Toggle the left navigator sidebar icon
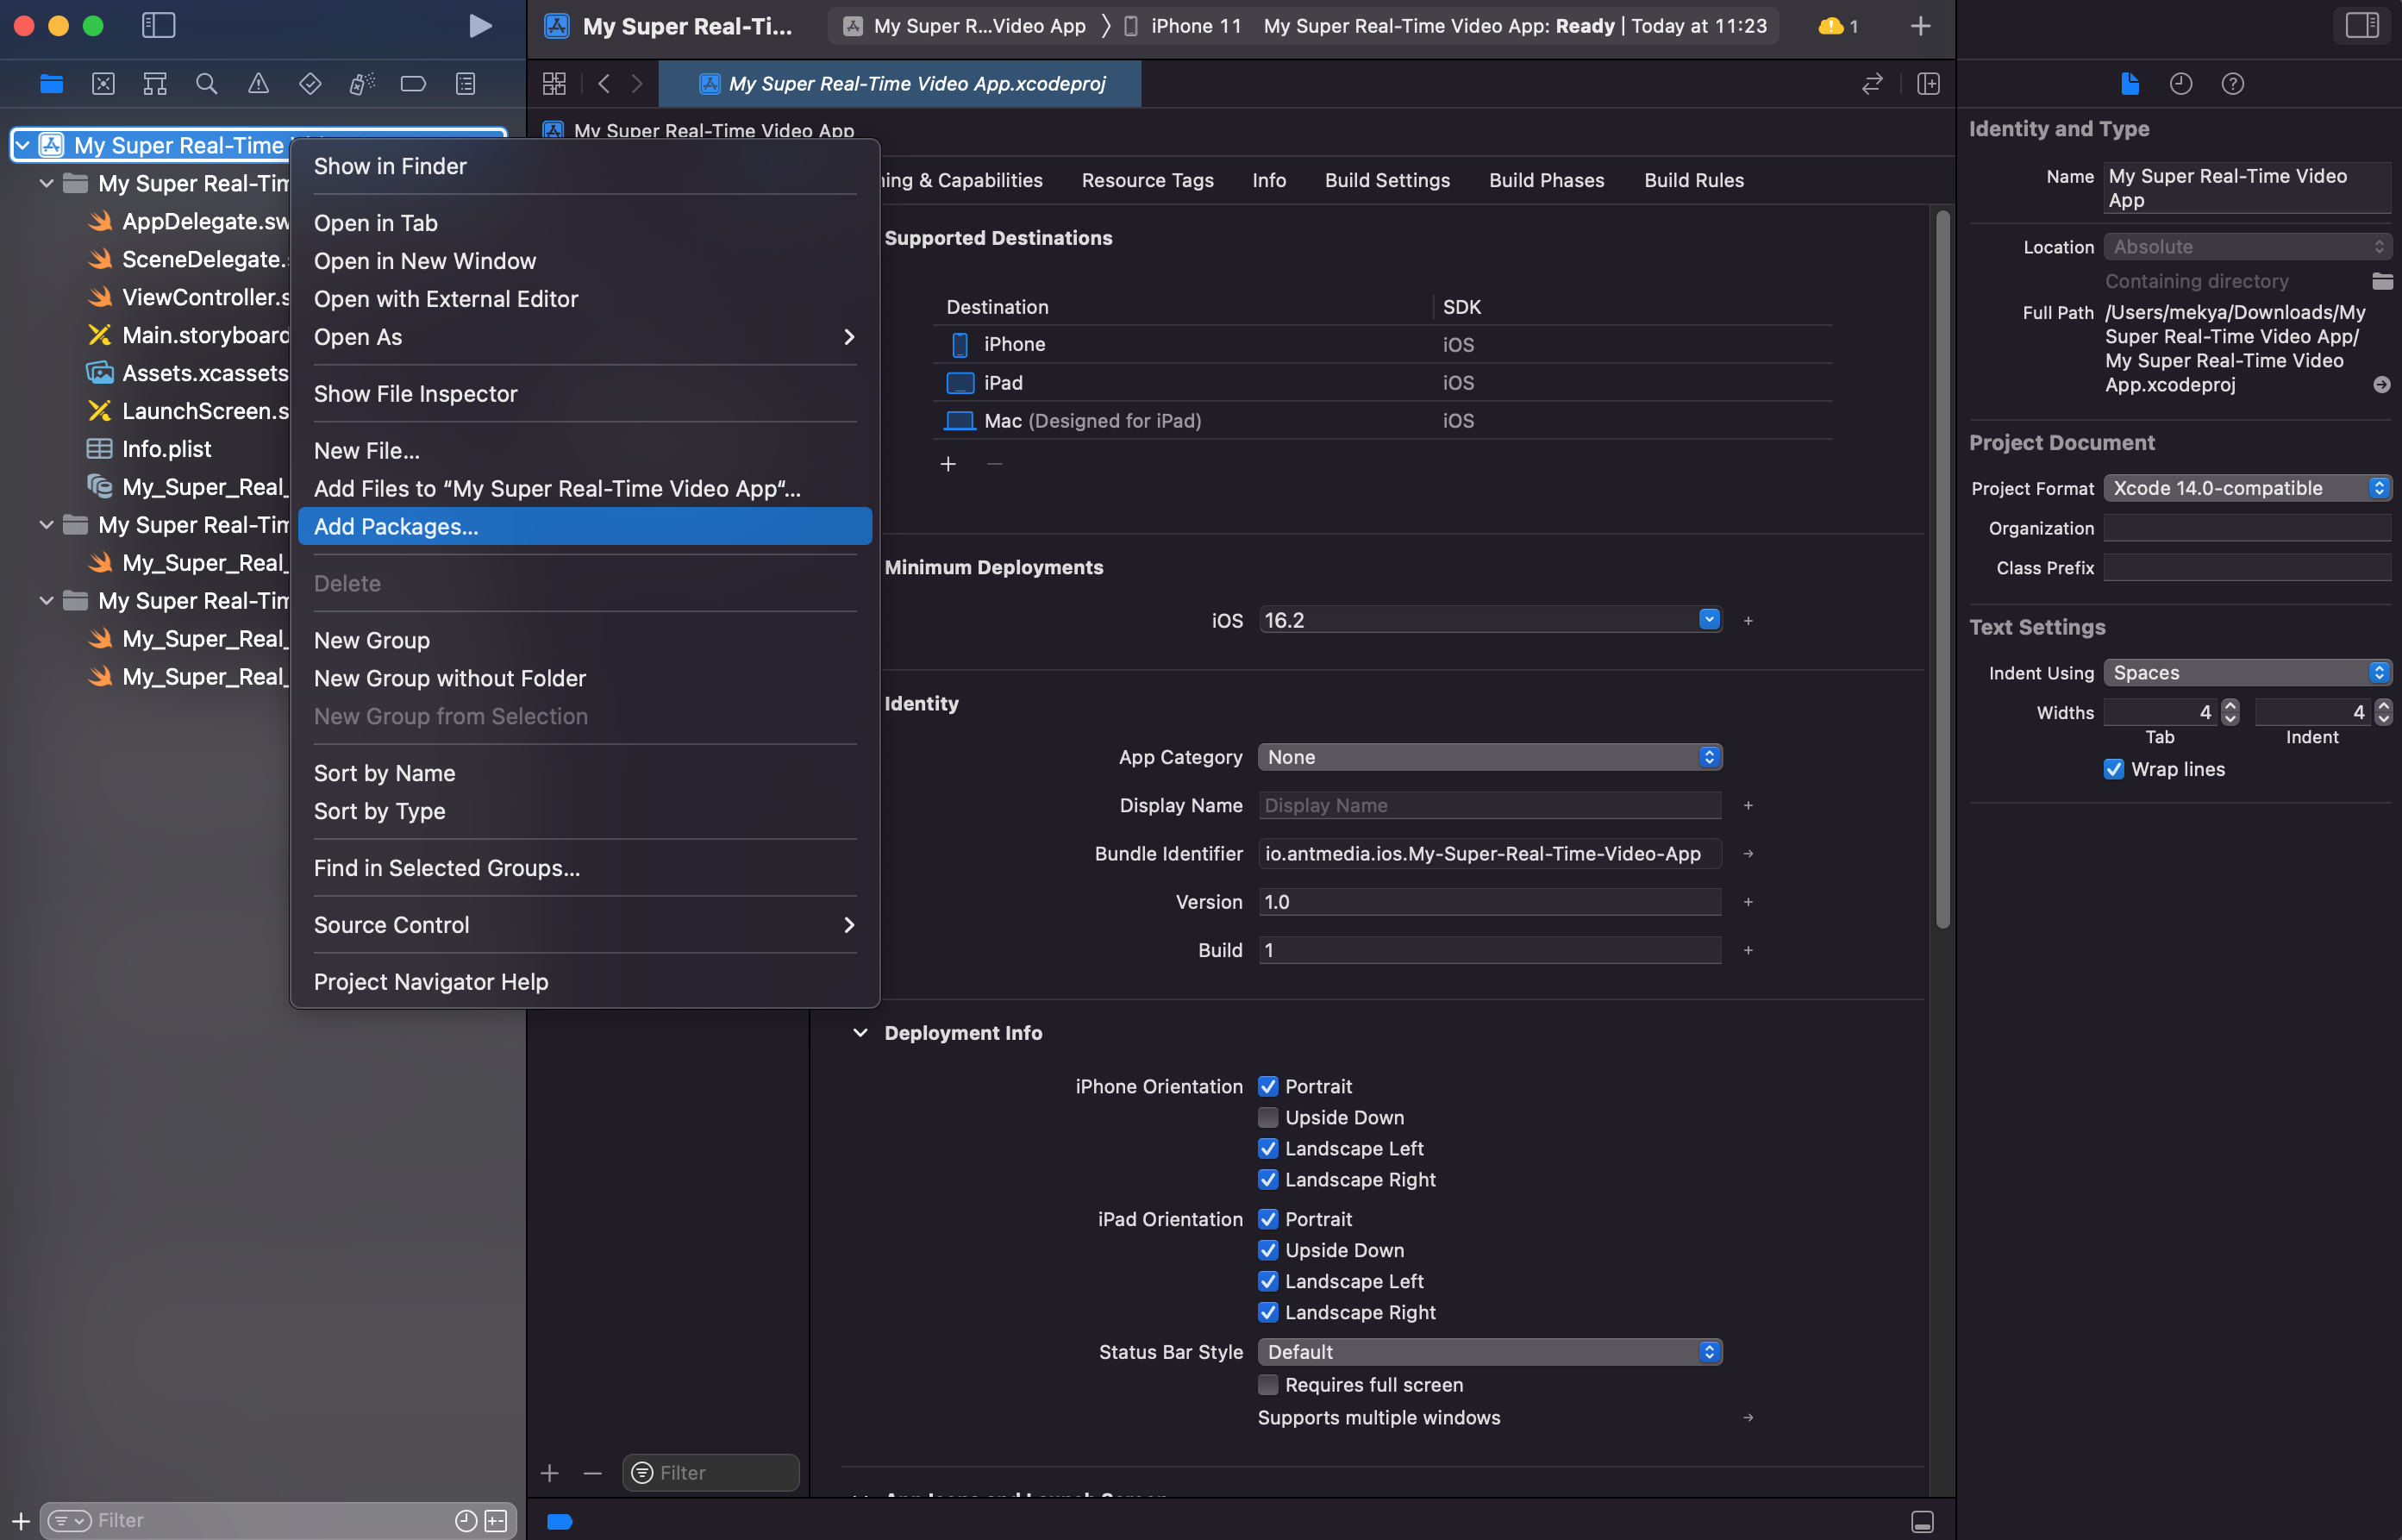The image size is (2402, 1540). [x=158, y=26]
